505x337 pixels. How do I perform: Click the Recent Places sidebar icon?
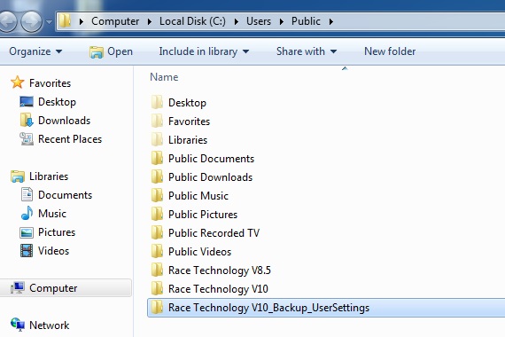tap(27, 139)
